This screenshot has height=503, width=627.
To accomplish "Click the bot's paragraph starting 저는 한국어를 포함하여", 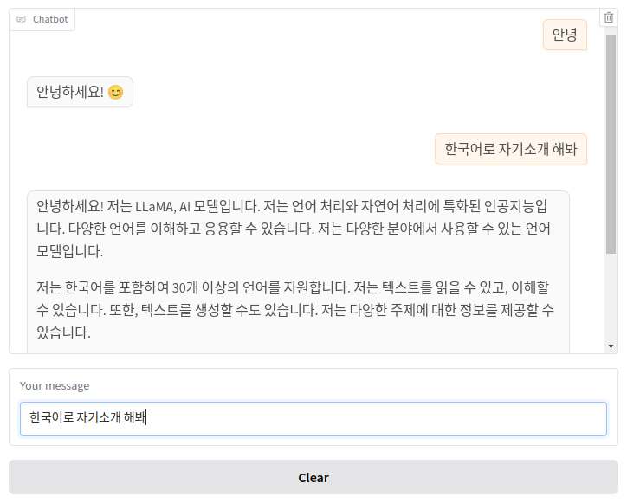I will [x=295, y=310].
